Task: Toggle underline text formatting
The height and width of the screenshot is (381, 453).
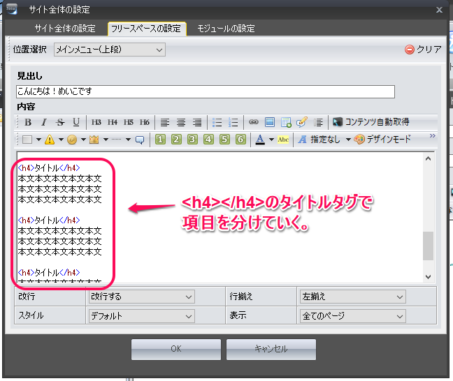Action: tap(76, 122)
